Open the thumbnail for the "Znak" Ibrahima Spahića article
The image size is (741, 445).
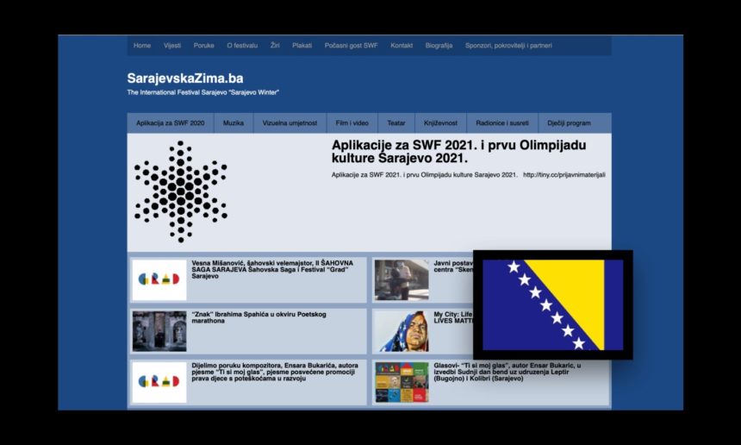tap(159, 331)
